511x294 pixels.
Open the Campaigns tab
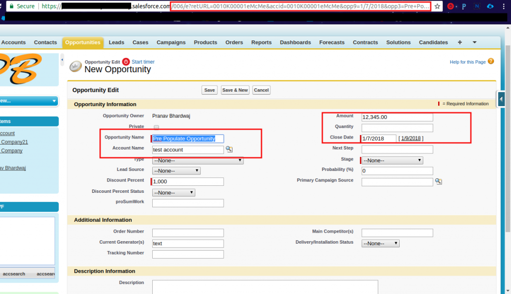click(171, 42)
